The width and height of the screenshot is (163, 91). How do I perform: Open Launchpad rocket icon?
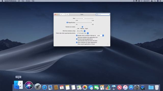pos(38,86)
